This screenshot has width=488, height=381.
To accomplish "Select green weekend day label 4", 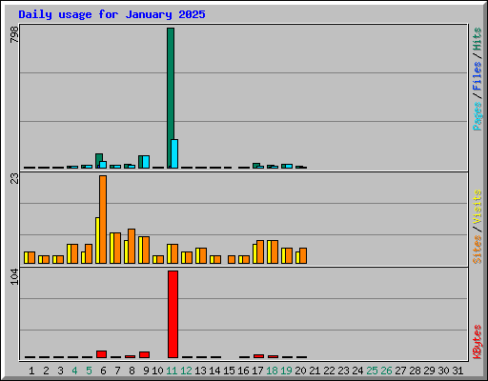I will point(74,371).
